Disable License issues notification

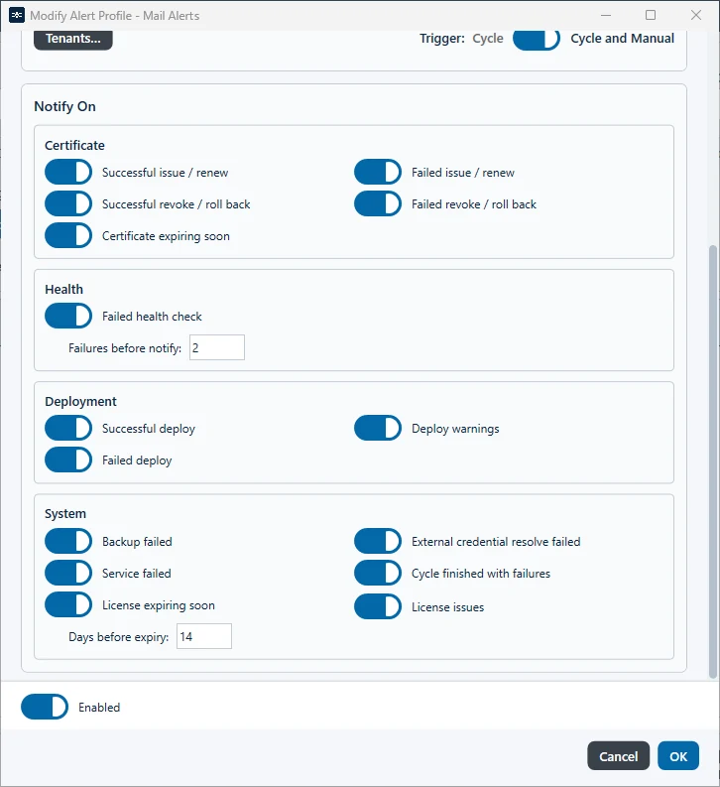378,606
